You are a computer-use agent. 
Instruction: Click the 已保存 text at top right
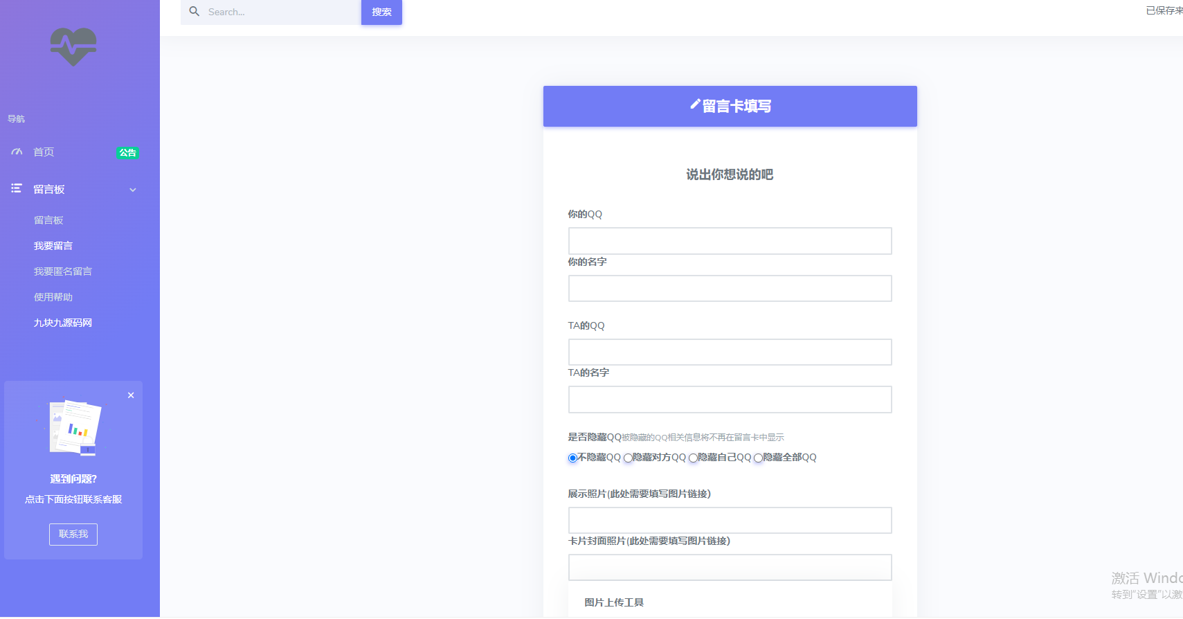coord(1164,10)
